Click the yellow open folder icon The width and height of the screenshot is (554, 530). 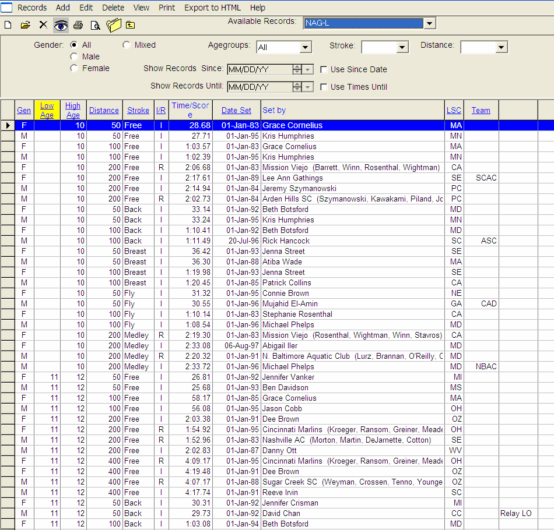[x=114, y=25]
